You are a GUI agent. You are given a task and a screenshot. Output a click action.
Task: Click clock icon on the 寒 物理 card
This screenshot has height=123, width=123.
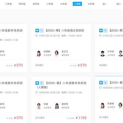coord(100,36)
